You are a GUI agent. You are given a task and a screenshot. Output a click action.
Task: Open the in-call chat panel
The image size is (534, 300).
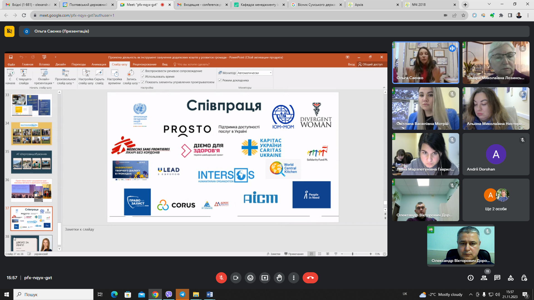[497, 278]
